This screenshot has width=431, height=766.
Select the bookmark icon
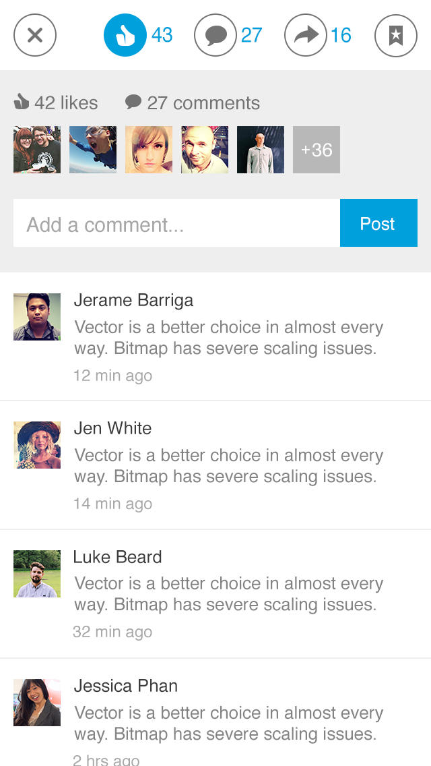tap(395, 35)
